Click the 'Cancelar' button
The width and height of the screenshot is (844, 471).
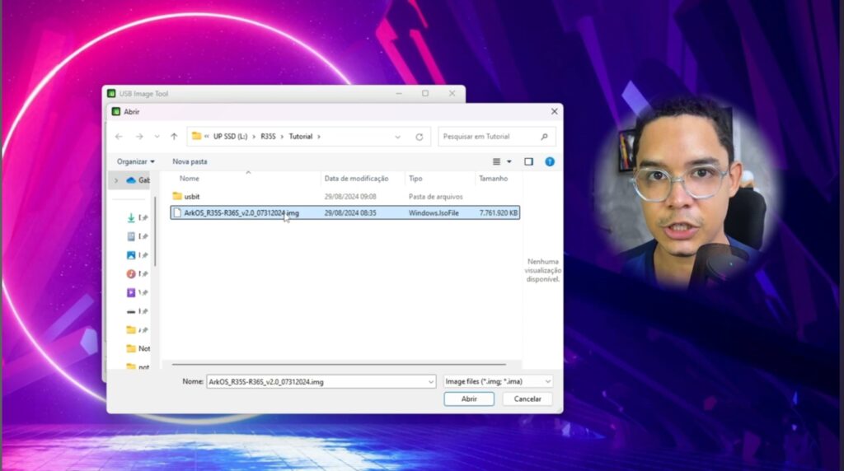[527, 399]
